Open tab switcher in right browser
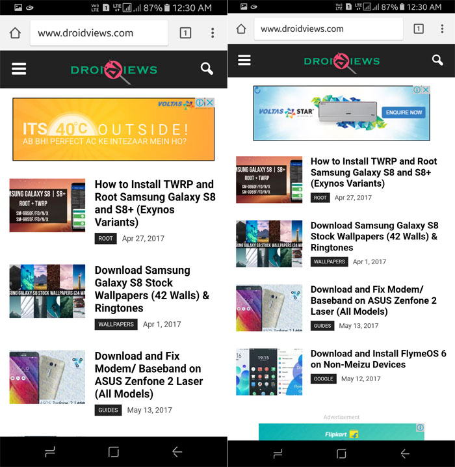The image size is (455, 467). point(419,29)
